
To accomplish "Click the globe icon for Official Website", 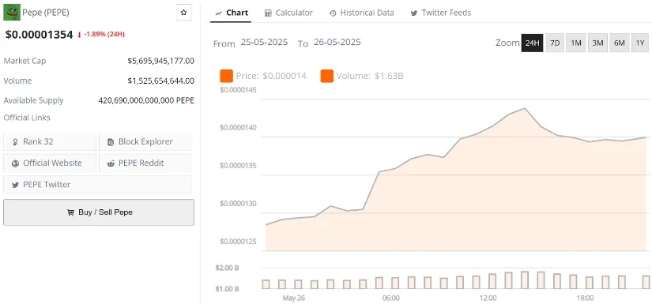I will tap(15, 163).
